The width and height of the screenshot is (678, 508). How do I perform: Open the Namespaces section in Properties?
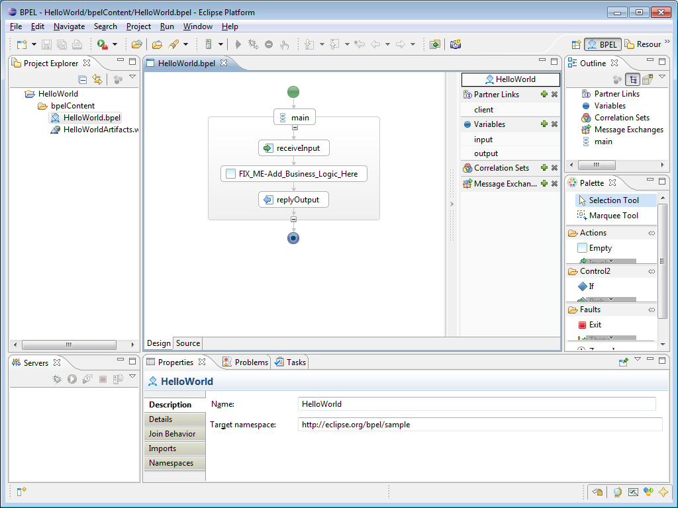175,463
